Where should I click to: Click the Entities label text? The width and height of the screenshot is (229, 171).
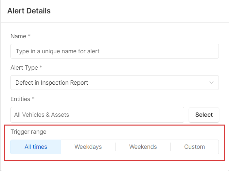click(x=20, y=99)
